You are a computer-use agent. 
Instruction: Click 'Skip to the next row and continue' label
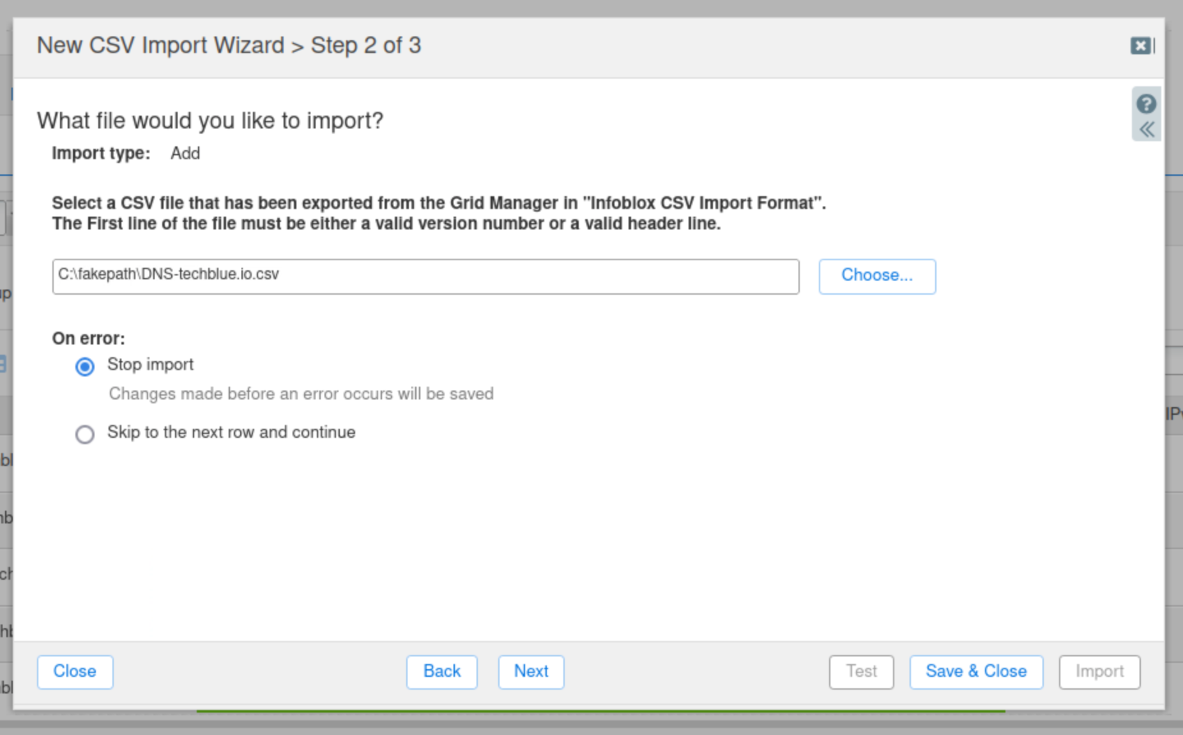tap(231, 432)
